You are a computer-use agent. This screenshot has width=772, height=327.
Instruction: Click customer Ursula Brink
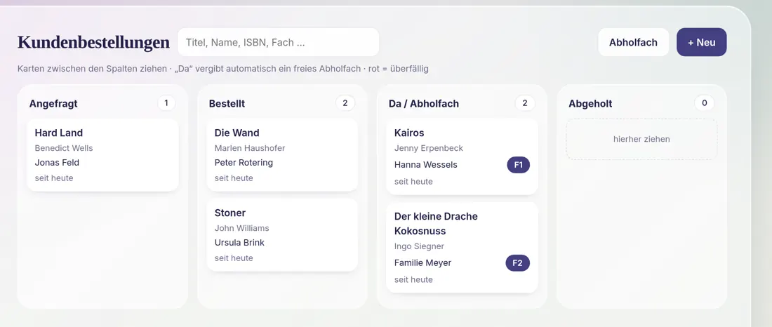(x=239, y=243)
